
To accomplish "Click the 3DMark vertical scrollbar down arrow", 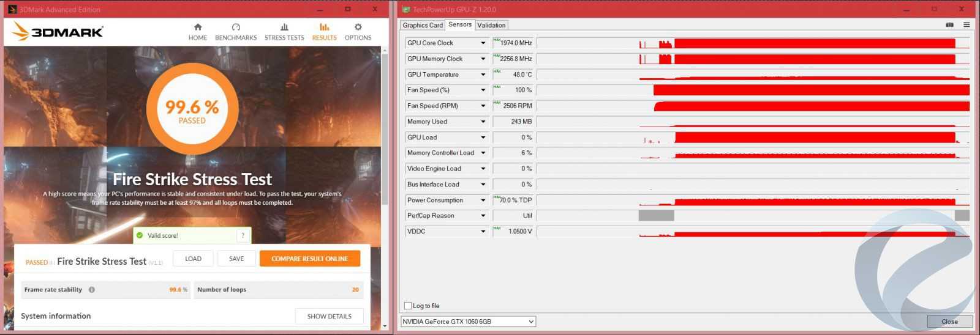I will pyautogui.click(x=384, y=326).
